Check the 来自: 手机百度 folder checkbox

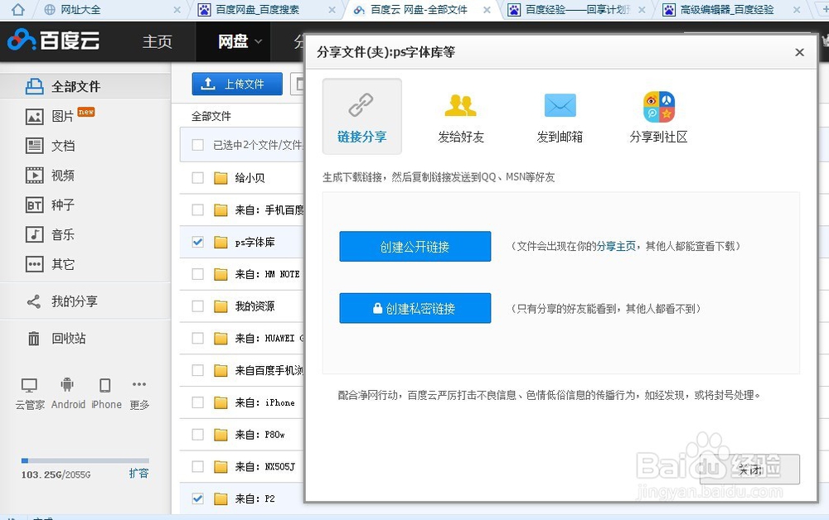tap(198, 210)
